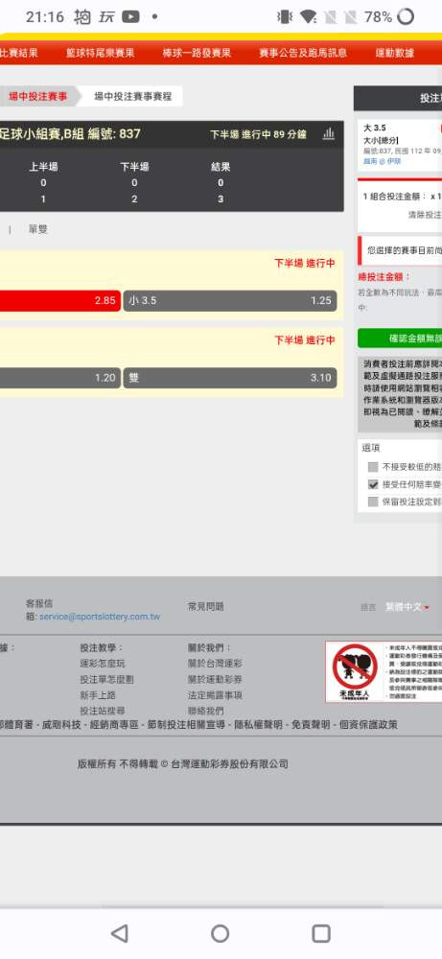The image size is (442, 959).
Task: Tap YouTube notification icon in status bar
Action: point(130,17)
